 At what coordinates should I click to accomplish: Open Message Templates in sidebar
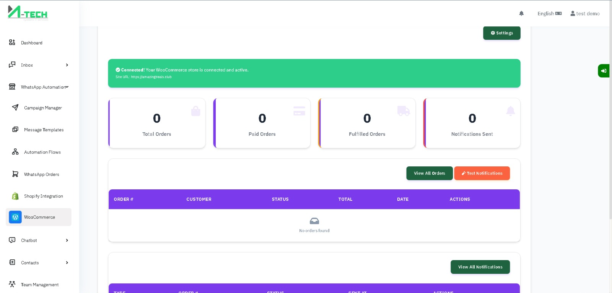pyautogui.click(x=44, y=130)
